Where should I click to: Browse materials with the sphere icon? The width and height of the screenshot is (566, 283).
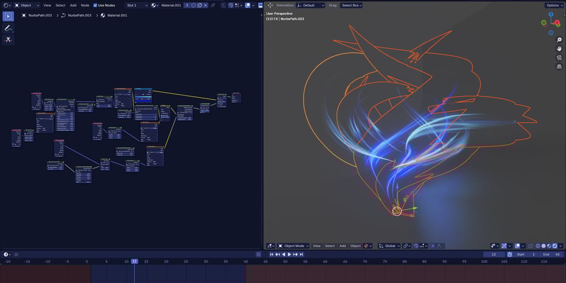[x=155, y=6]
